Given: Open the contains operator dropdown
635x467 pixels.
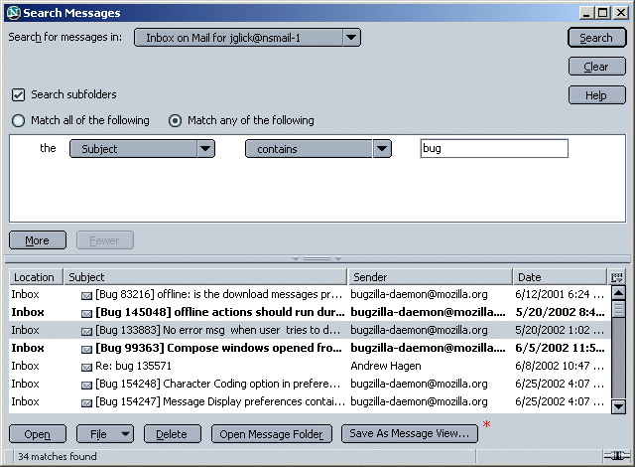Looking at the screenshot, I should (x=318, y=149).
